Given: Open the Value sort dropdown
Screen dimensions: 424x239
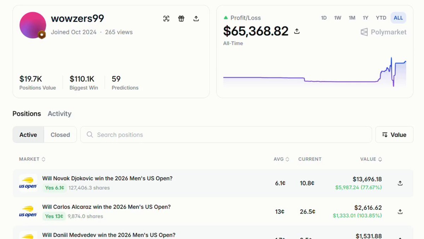Looking at the screenshot, I should [394, 135].
